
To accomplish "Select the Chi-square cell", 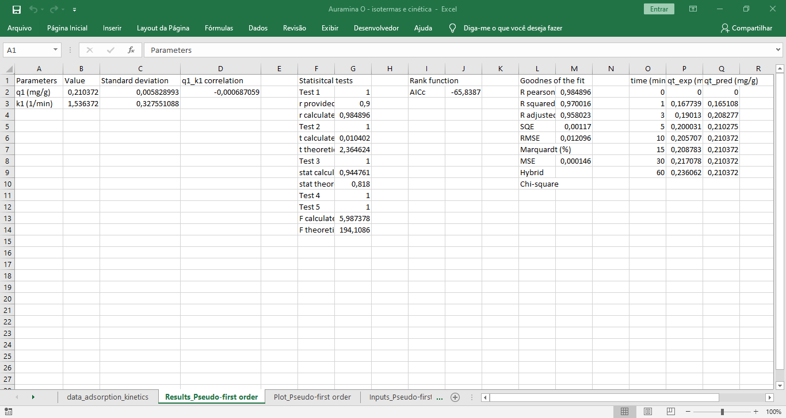I will [537, 184].
